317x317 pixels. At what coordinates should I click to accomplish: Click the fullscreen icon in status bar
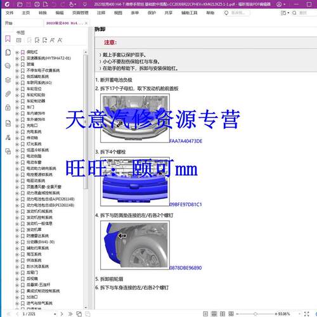click(x=307, y=314)
